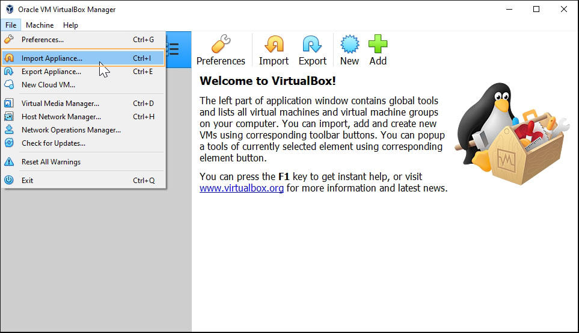Click the Import appliance toolbar icon

(274, 45)
